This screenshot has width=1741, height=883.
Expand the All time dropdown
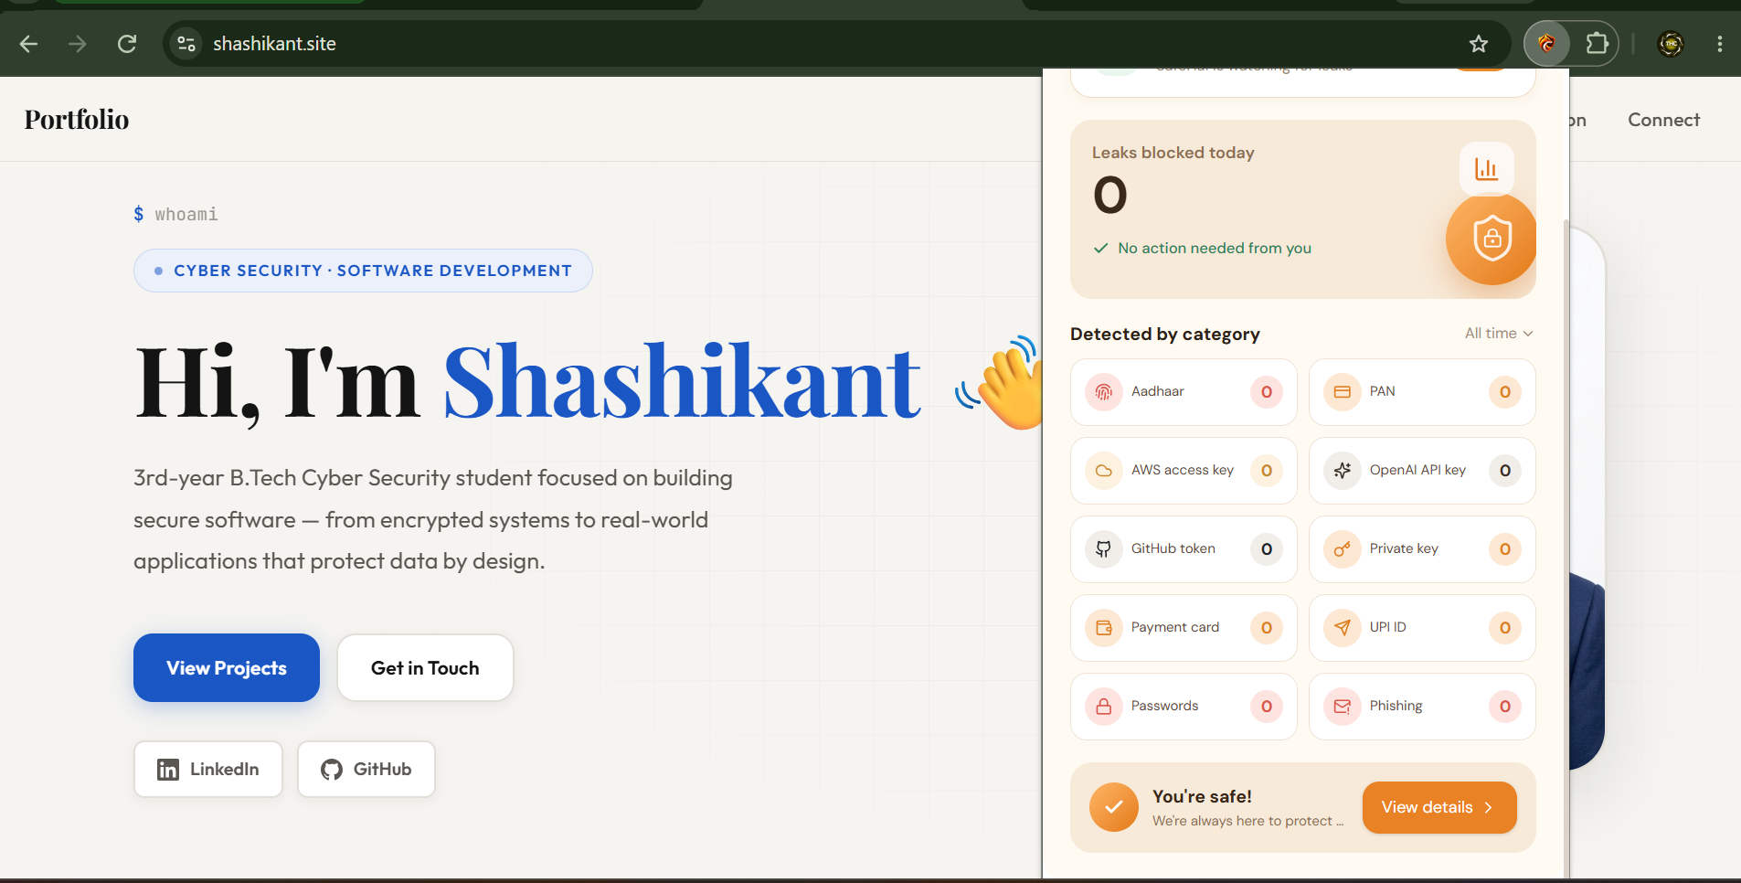(x=1499, y=334)
